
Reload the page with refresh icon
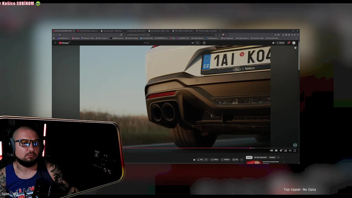coord(60,35)
